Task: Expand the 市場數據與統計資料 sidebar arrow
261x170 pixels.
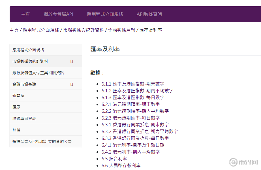Action: click(72, 61)
